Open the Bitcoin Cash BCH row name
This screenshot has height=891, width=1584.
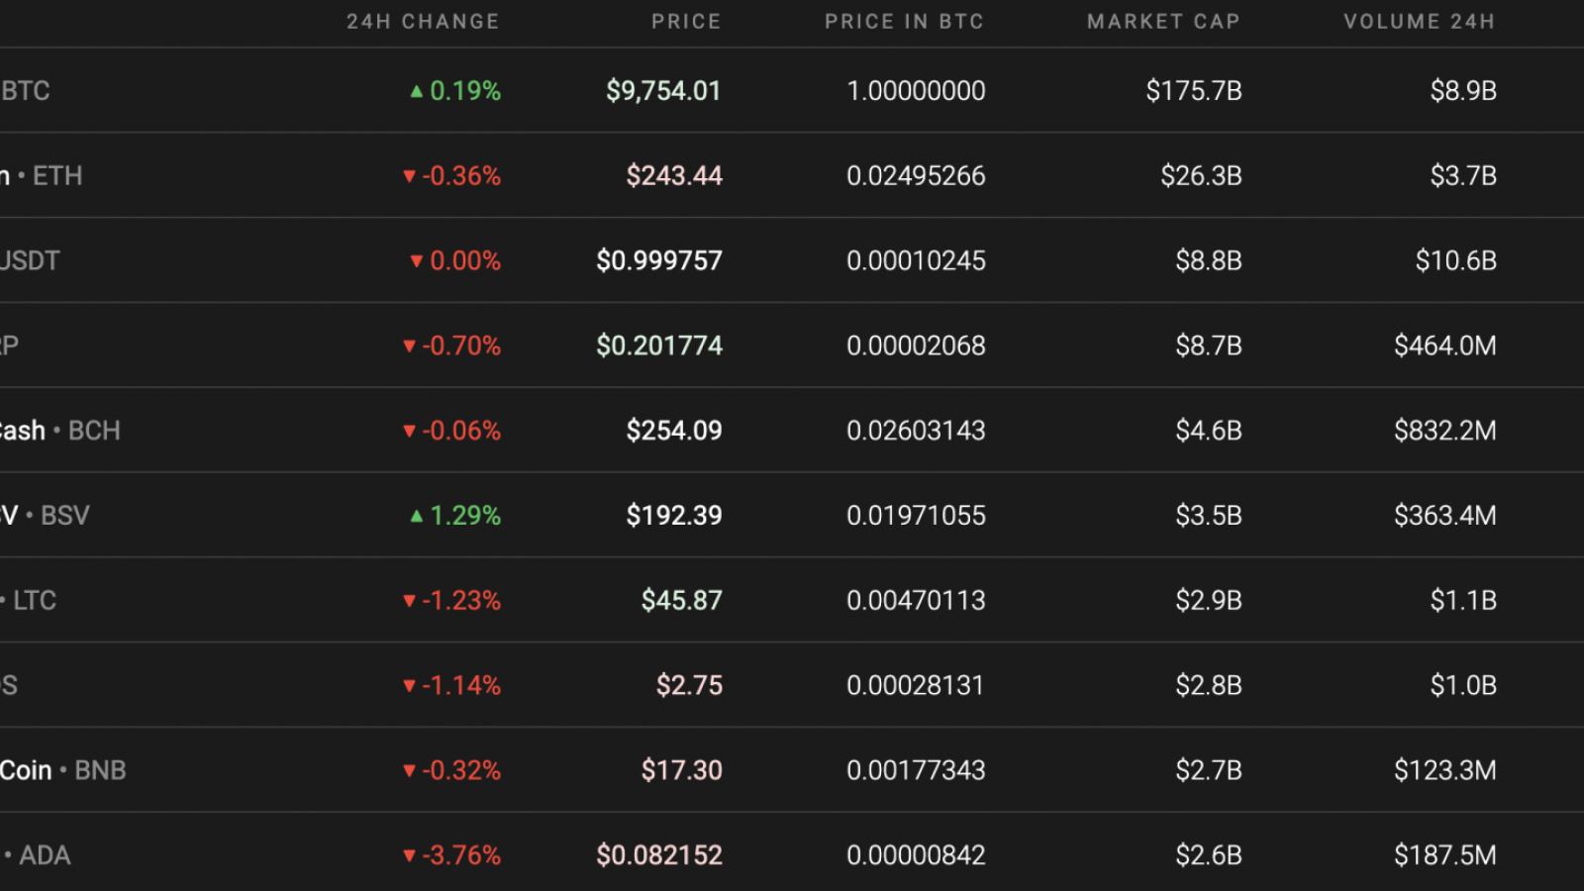point(59,431)
